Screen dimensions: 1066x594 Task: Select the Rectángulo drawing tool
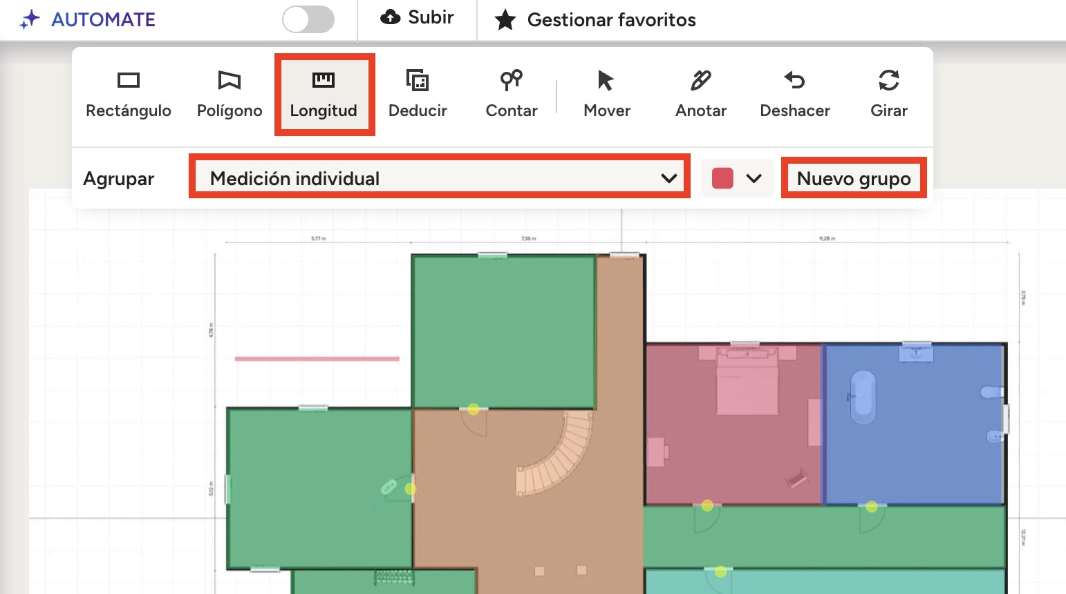click(x=128, y=95)
